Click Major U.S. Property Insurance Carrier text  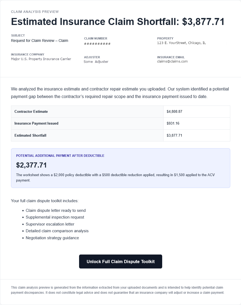(41, 59)
